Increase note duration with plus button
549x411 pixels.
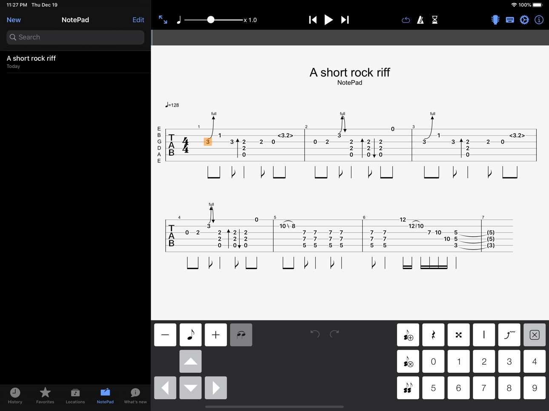point(216,335)
